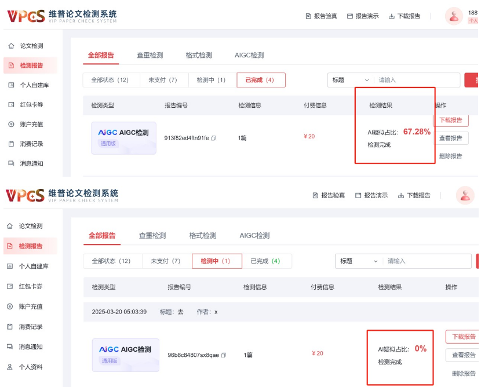Switch to 查重检测 tab in upper screenshot
This screenshot has height=387, width=481.
click(150, 55)
